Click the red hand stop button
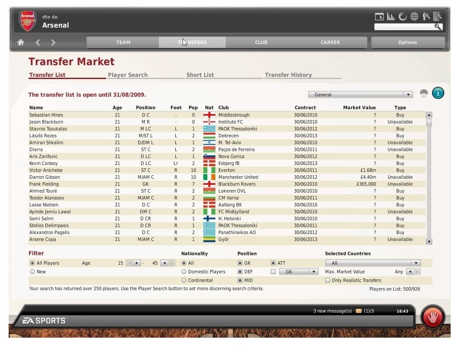This screenshot has width=458, height=345. (x=433, y=317)
